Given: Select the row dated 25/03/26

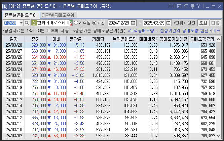Looking at the screenshot, I should point(109,57).
